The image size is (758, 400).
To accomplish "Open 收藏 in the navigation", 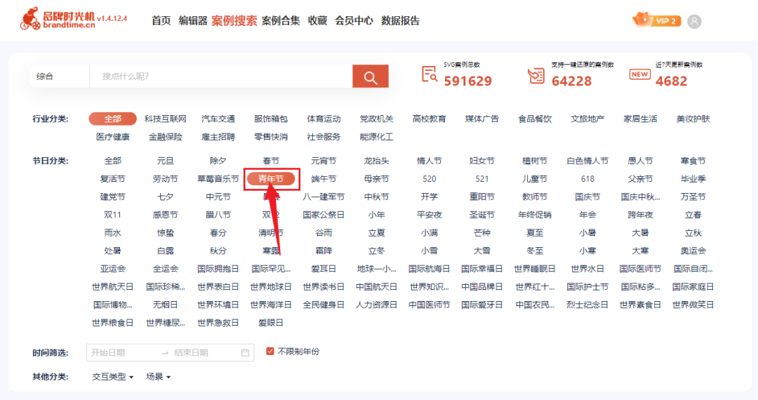I will coord(317,21).
